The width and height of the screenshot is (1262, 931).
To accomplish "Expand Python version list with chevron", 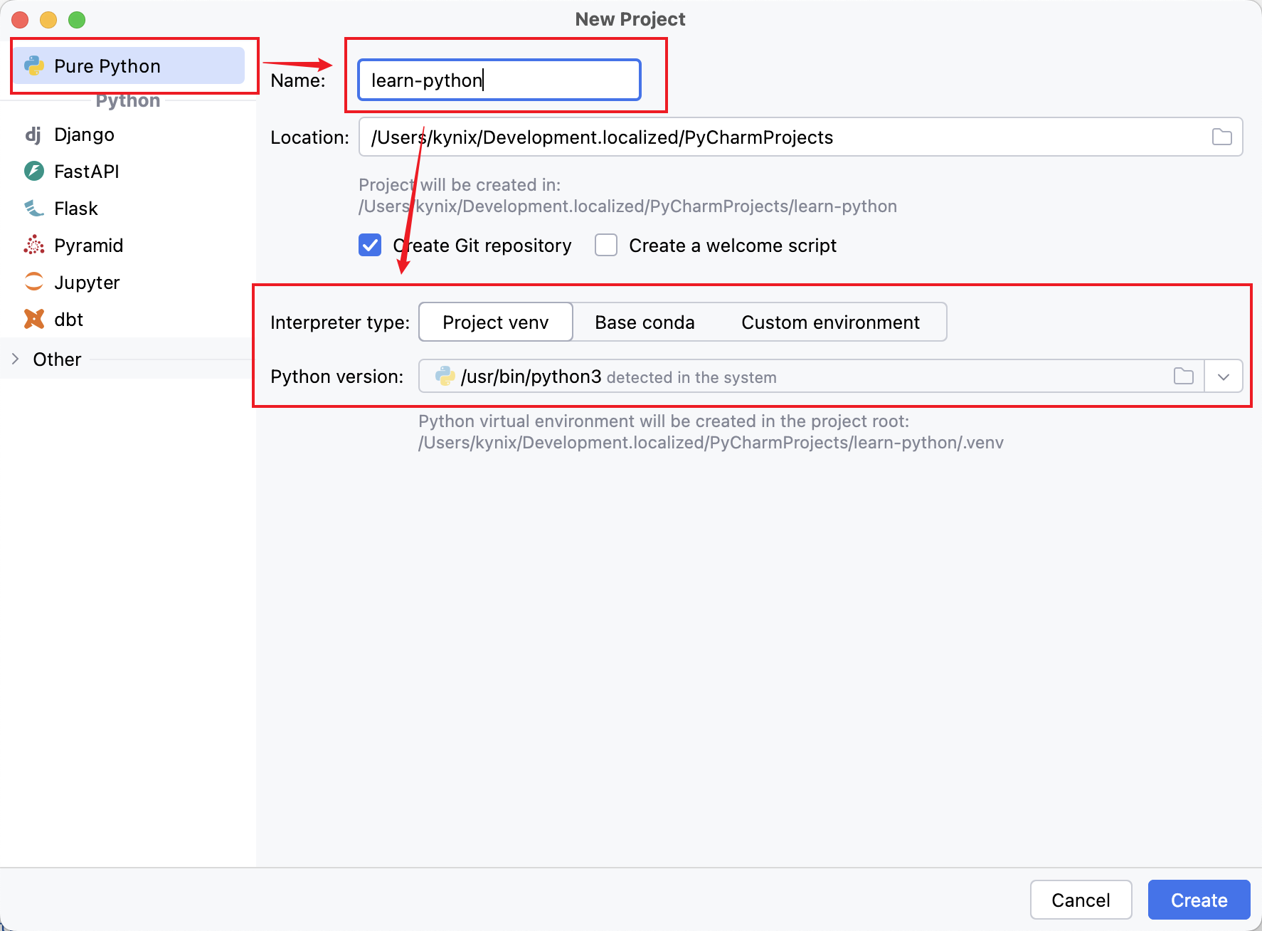I will (1224, 377).
